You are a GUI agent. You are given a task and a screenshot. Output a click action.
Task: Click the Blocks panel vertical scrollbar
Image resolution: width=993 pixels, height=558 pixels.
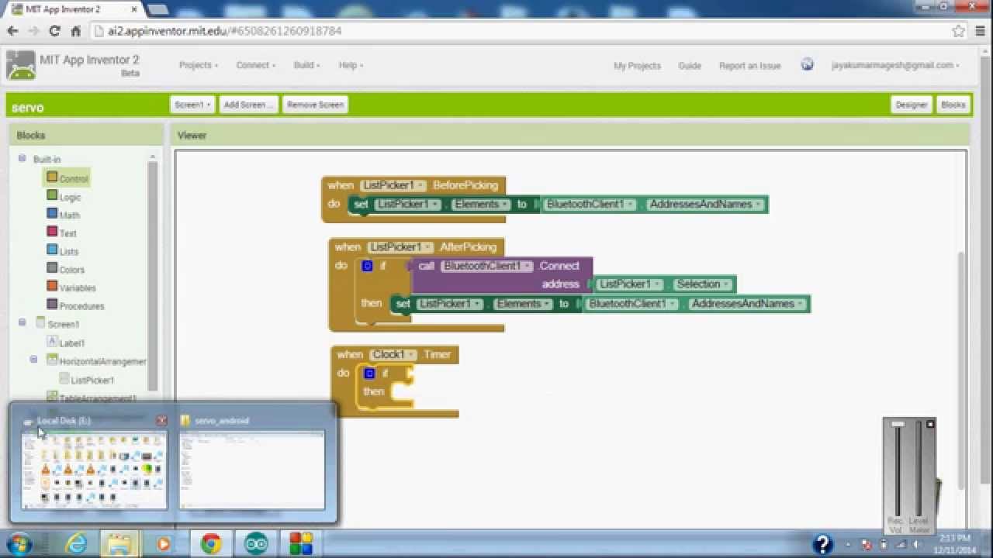[153, 275]
